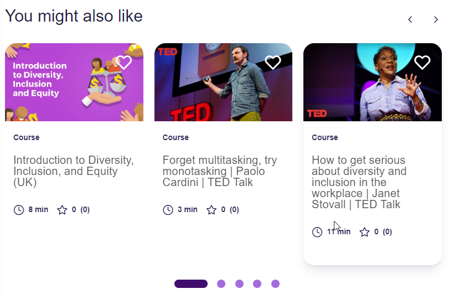This screenshot has width=454, height=299.
Task: Jump to fifth carousel page dot
Action: [x=275, y=284]
